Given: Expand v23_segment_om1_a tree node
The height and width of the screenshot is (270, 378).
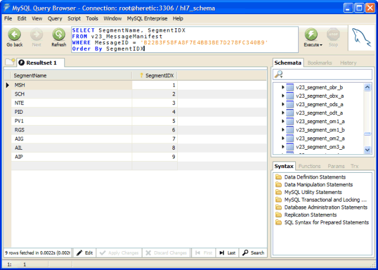Looking at the screenshot, I should pos(283,121).
